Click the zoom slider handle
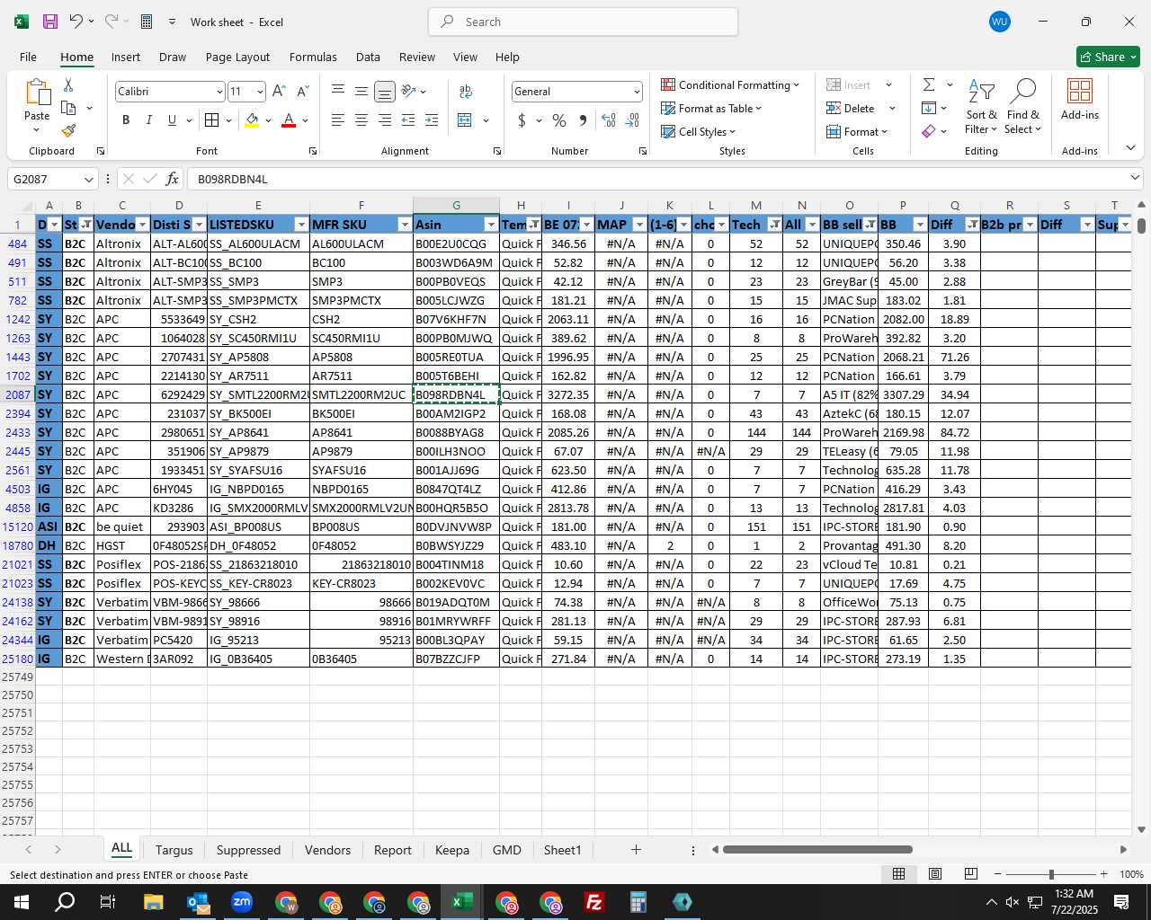 1051,874
